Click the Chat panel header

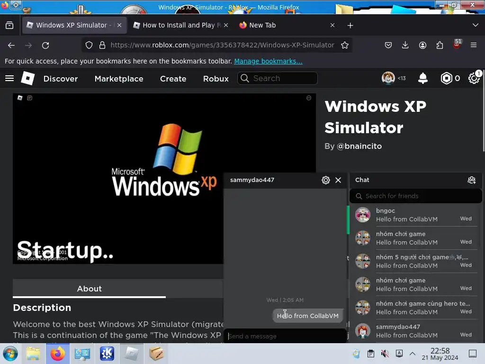[416, 180]
